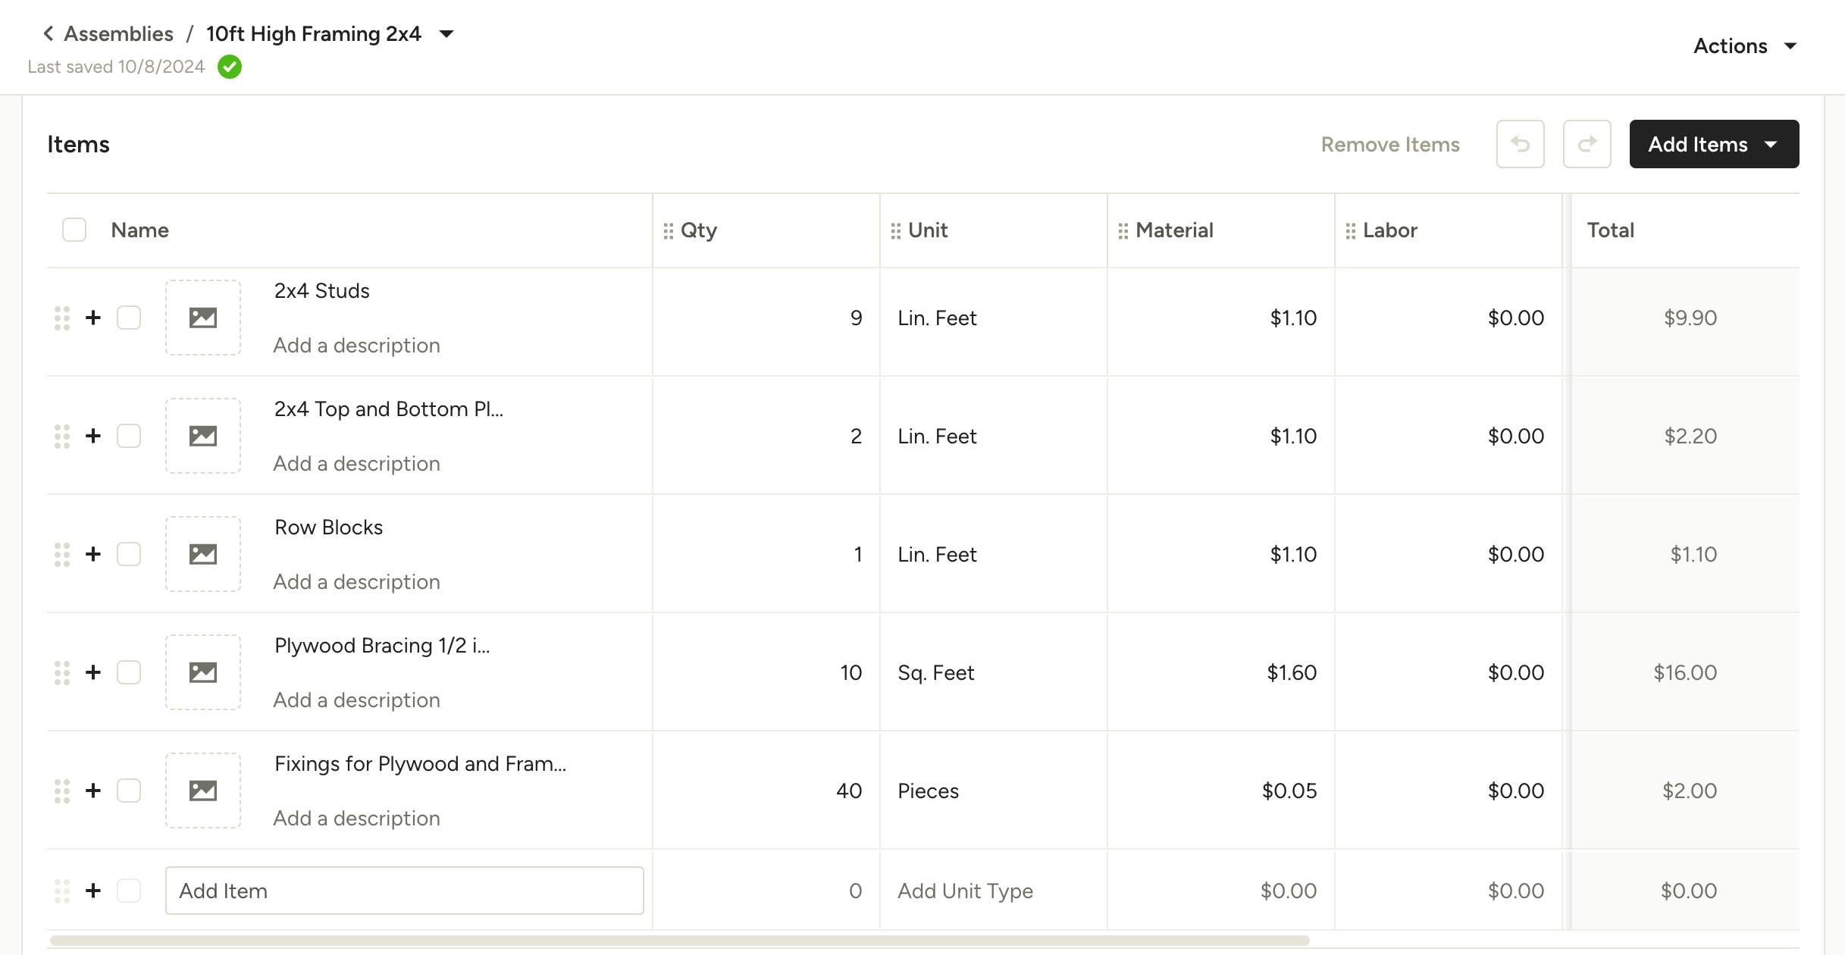Open Lin. Feet unit for Row Blocks
Image resolution: width=1845 pixels, height=955 pixels.
993,554
